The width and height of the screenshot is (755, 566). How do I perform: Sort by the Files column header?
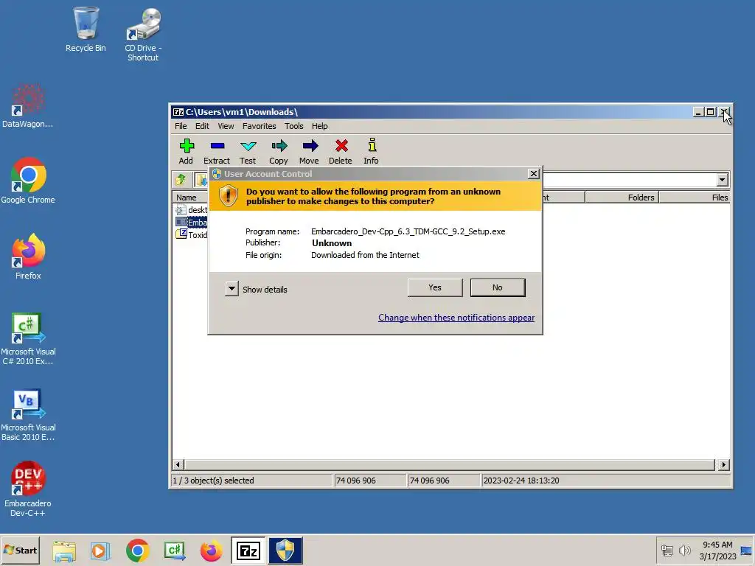[x=695, y=198]
